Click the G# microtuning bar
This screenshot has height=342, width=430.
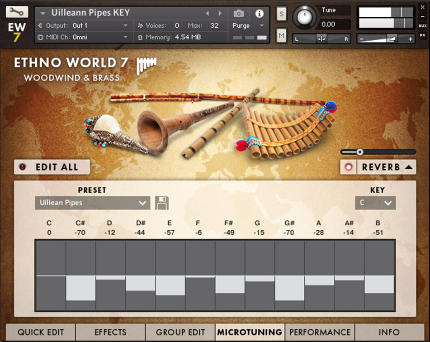(289, 288)
